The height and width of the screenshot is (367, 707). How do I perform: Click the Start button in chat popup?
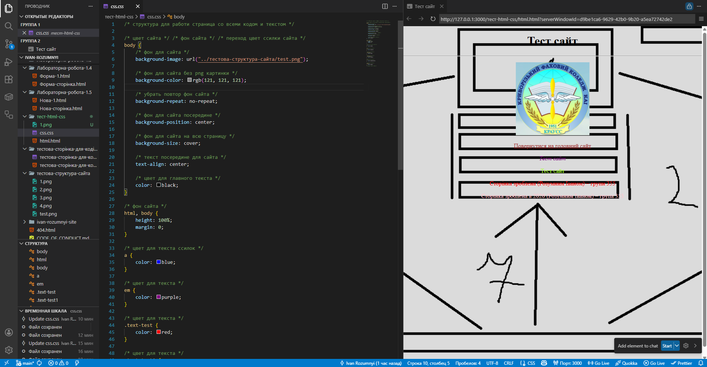pos(667,346)
